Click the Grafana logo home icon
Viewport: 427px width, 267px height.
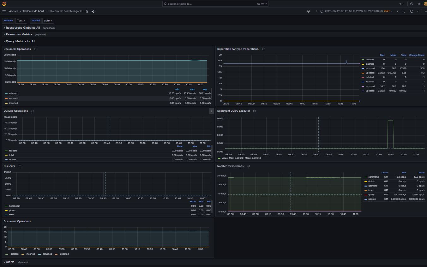click(4, 4)
